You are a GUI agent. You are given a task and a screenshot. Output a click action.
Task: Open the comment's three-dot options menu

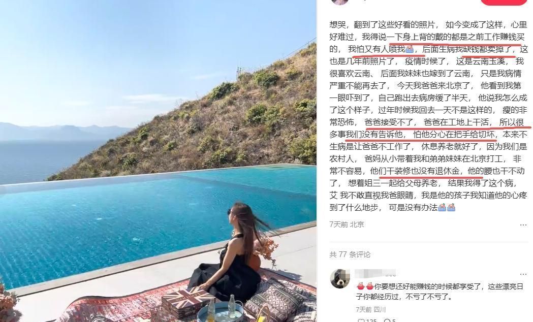tap(523, 274)
